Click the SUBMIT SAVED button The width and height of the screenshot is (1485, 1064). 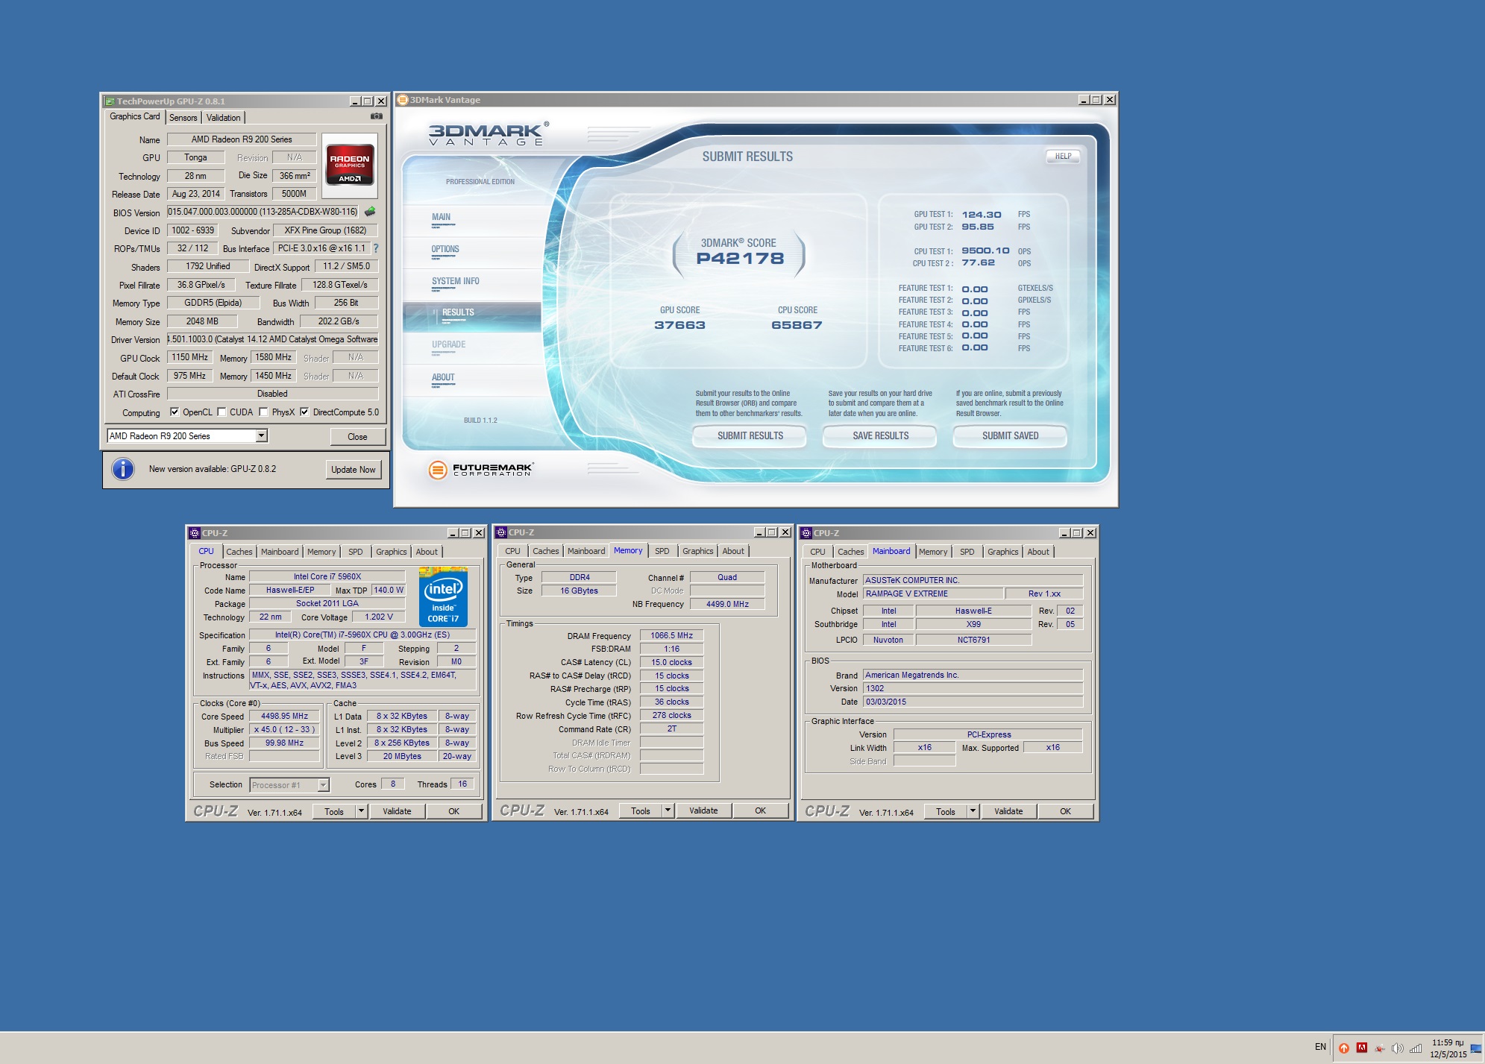coord(1010,435)
